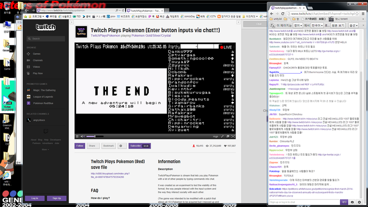Screen dimensions: 368x207
Task: Refresh the page in Internet Explorer
Action: [x=123, y=11]
